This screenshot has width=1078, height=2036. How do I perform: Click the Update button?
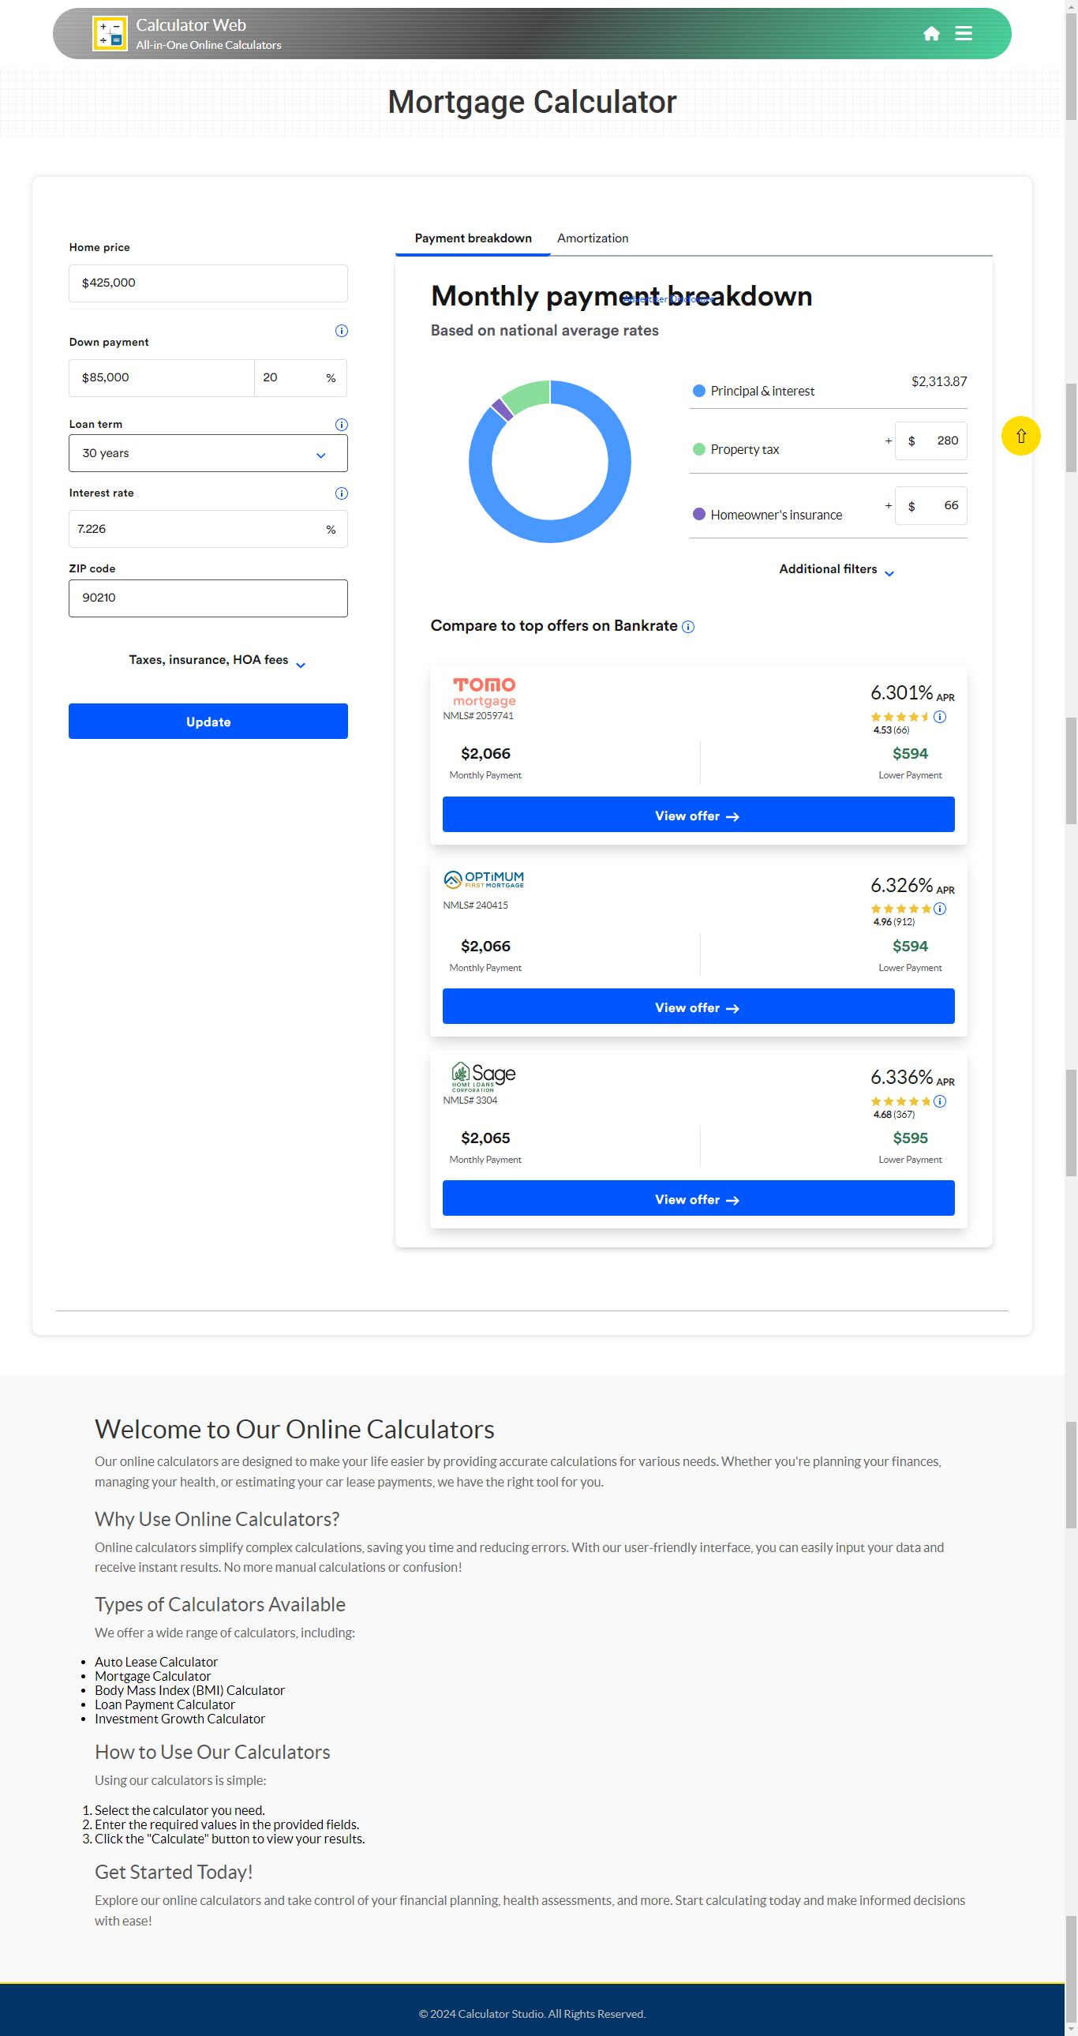point(208,721)
